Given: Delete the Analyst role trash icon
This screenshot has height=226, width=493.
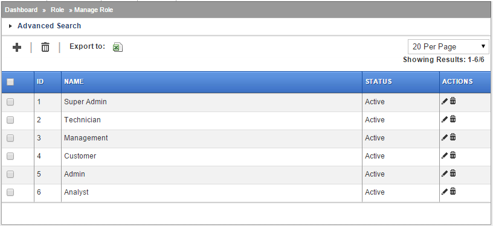Looking at the screenshot, I should 453,191.
